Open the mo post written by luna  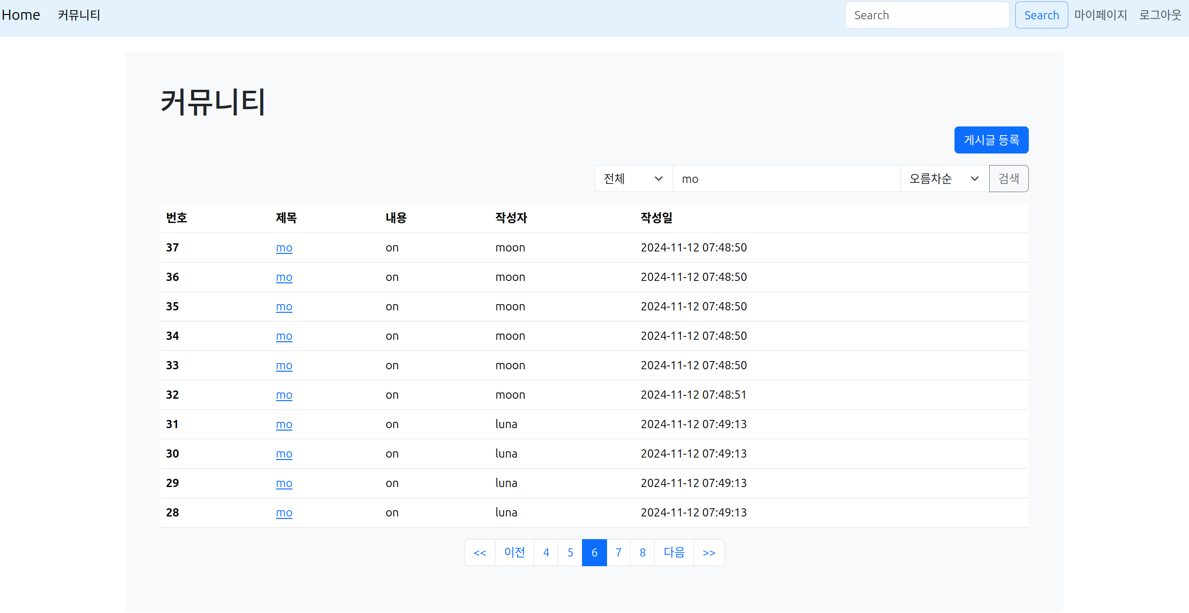[284, 424]
